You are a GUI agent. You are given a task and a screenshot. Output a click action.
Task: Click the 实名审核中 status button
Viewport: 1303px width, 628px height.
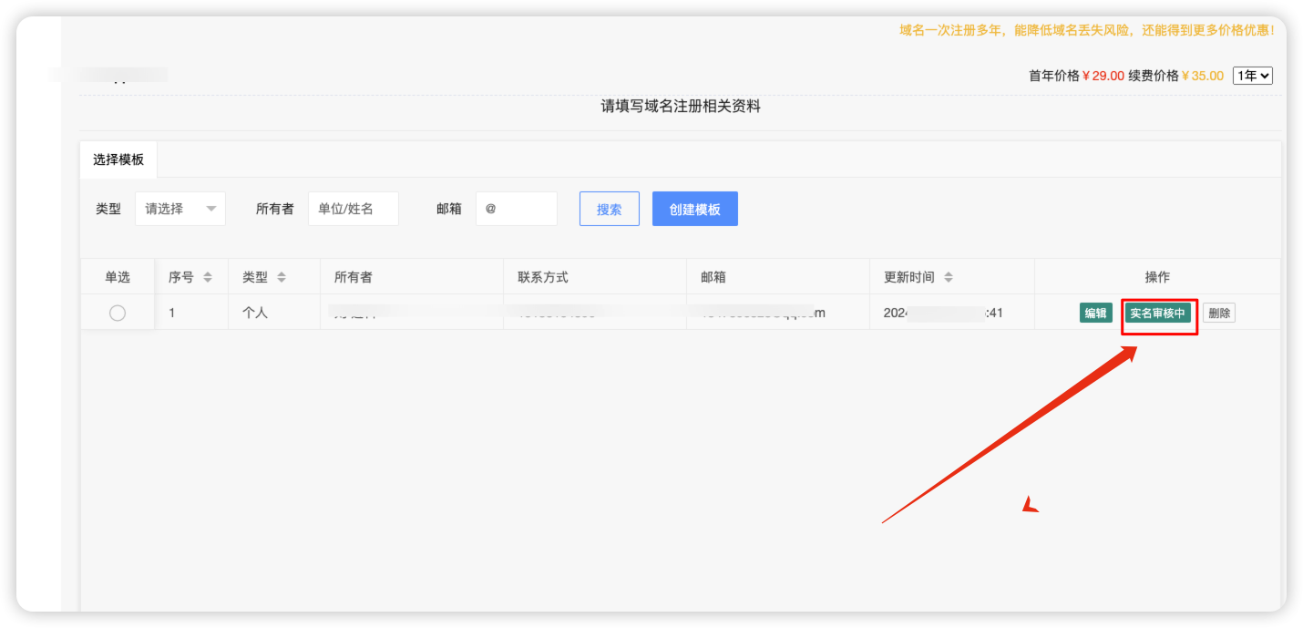point(1158,313)
